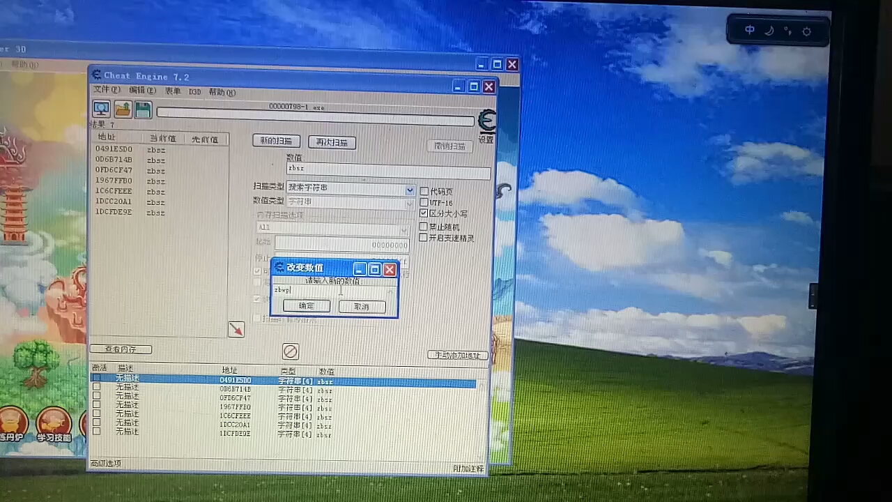Select found address 0D6B714B in results

114,160
